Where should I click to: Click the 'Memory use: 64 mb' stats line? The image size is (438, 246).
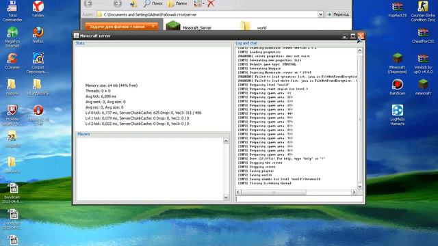tap(112, 85)
